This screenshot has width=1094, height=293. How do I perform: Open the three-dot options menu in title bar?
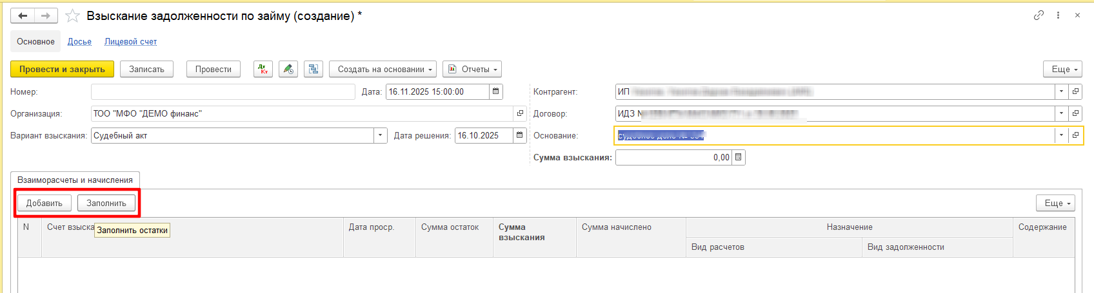1058,15
